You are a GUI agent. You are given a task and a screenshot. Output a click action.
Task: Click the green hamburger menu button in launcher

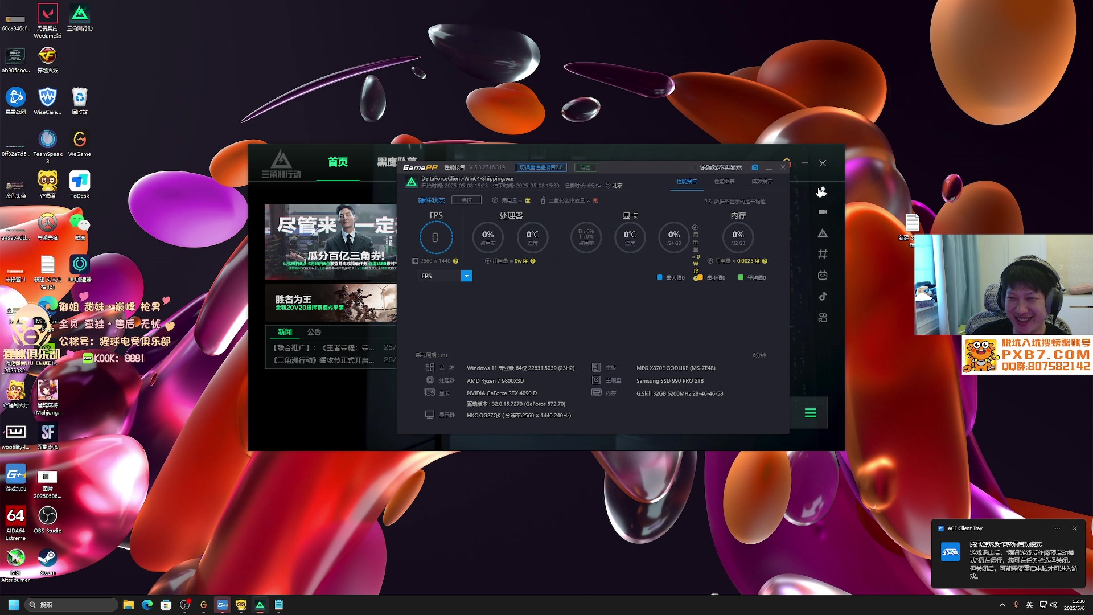coord(810,413)
